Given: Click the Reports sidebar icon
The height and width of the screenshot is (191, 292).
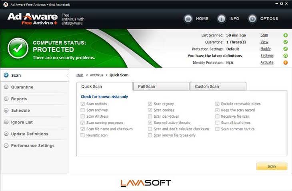Looking at the screenshot, I should pyautogui.click(x=6, y=99).
